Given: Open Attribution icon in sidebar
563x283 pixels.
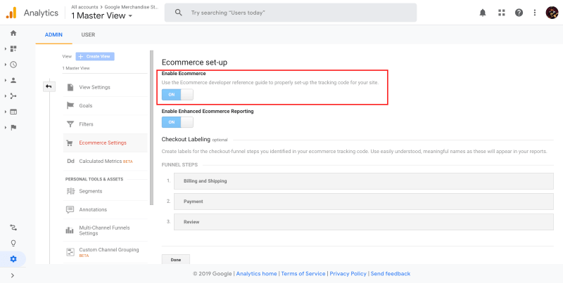Looking at the screenshot, I should 13,228.
